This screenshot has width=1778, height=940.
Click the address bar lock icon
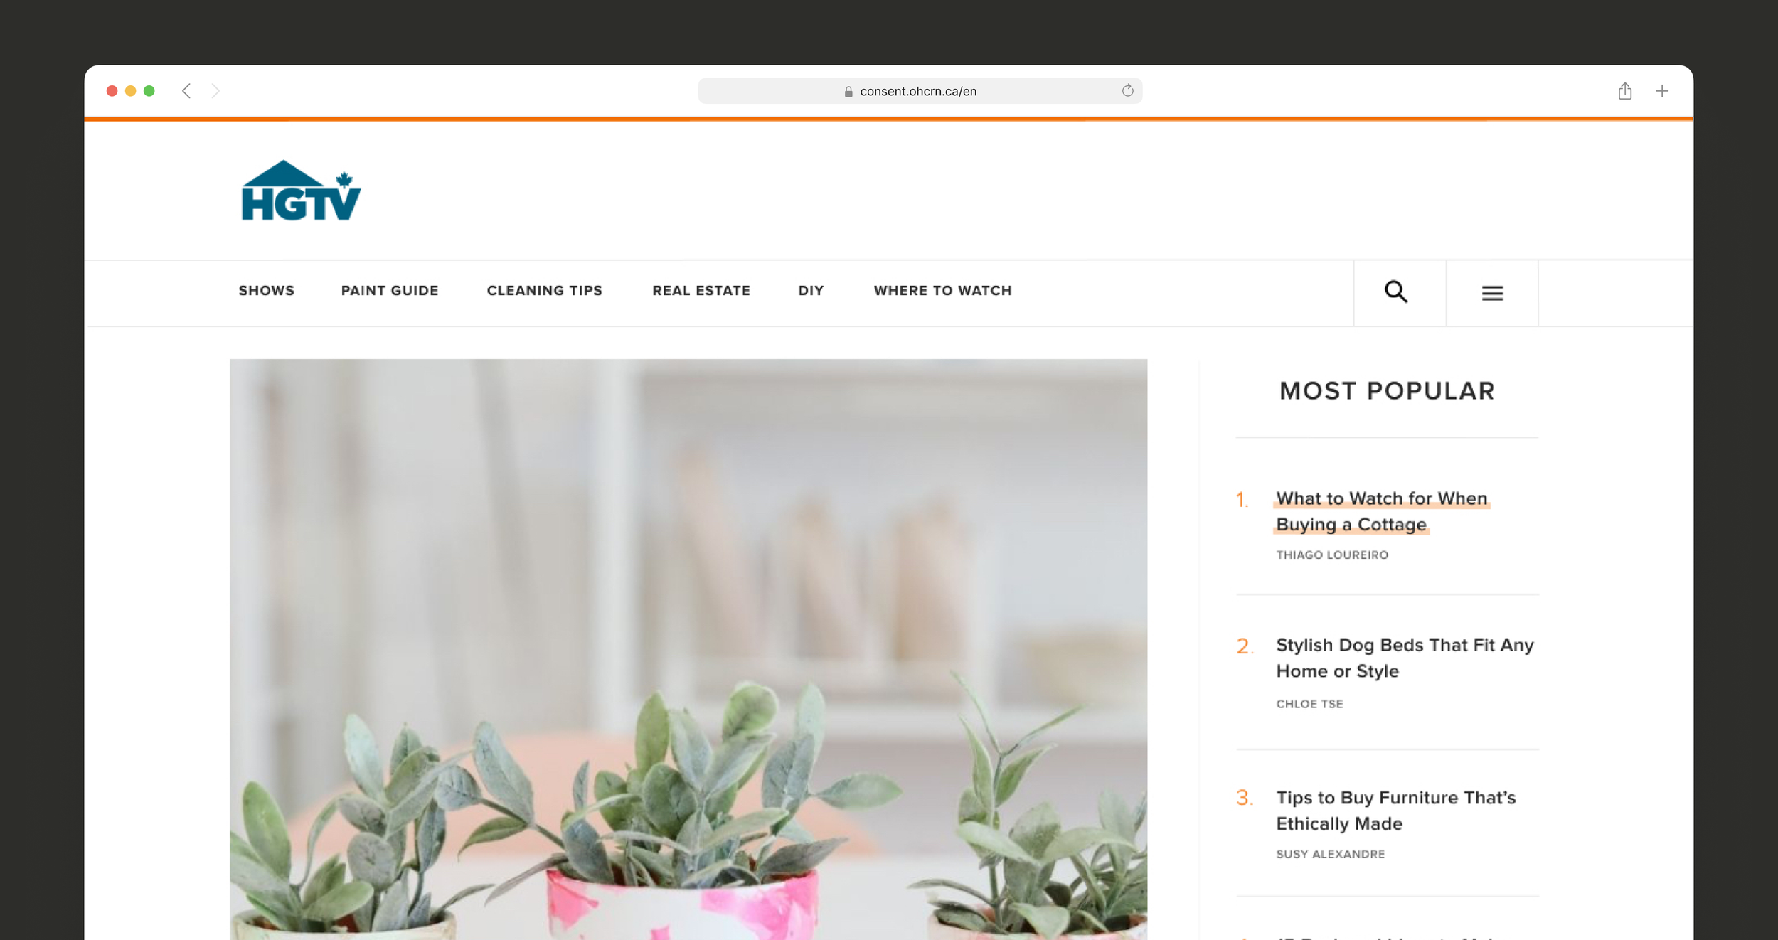click(x=848, y=91)
